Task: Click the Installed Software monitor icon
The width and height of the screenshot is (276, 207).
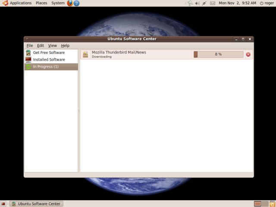Action: pos(28,60)
